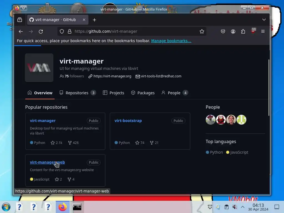
Task: Bookmark this page with the star icon
Action: point(202,32)
